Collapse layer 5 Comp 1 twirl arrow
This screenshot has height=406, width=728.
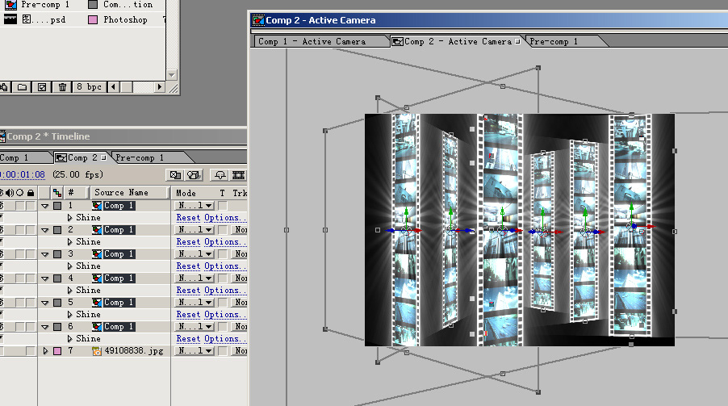click(x=45, y=303)
